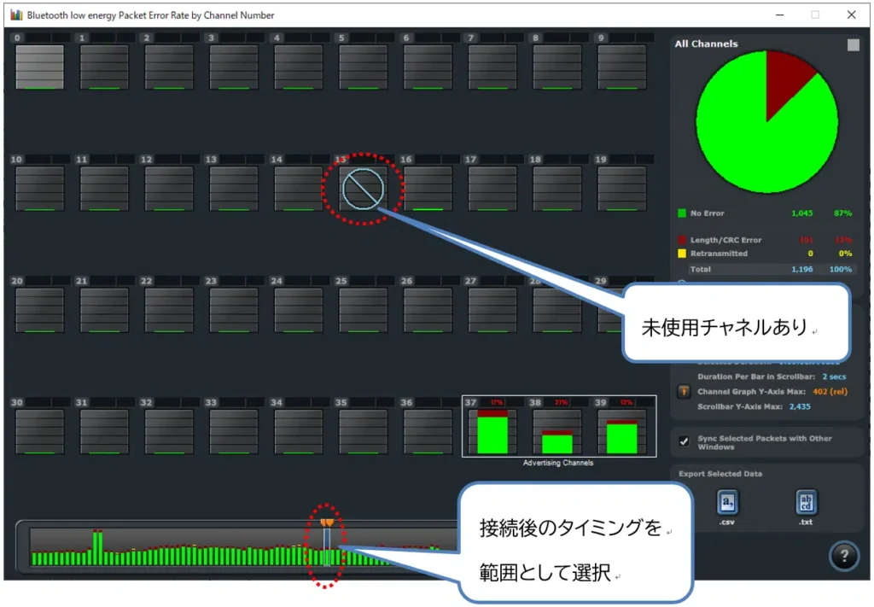Image resolution: width=874 pixels, height=607 pixels.
Task: Export selected data as .txt file
Action: point(806,502)
